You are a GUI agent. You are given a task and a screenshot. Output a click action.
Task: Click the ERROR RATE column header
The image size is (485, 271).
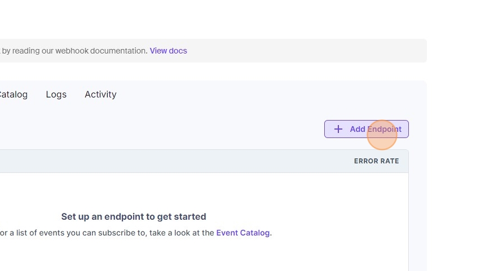(x=376, y=161)
